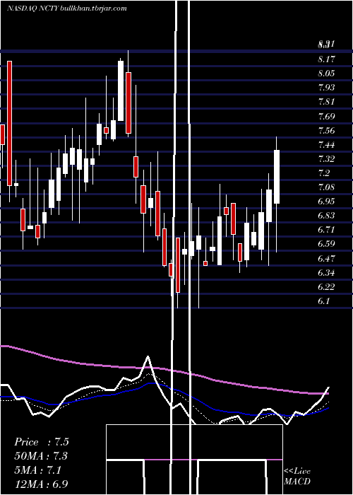Click the 7.56 price axis label
The width and height of the screenshot is (353, 495).
(326, 130)
